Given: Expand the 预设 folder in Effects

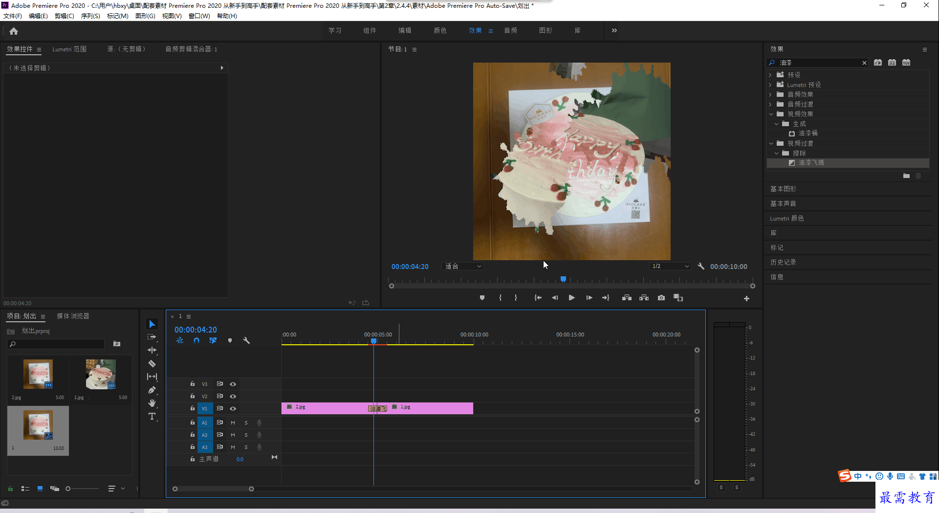Looking at the screenshot, I should tap(770, 75).
